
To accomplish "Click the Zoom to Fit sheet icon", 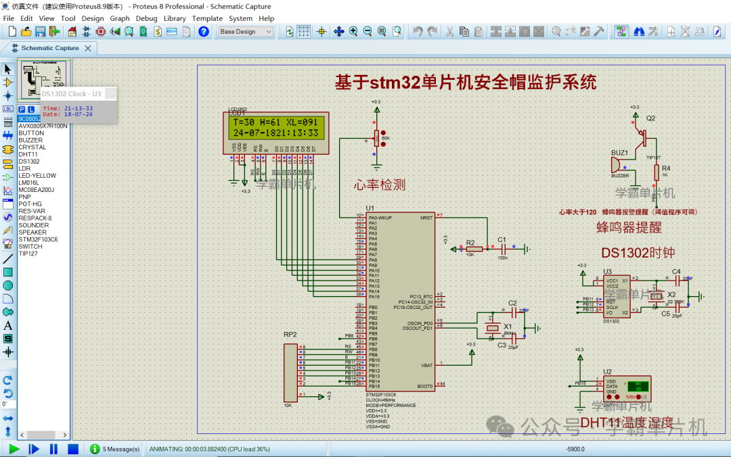I will (x=382, y=31).
